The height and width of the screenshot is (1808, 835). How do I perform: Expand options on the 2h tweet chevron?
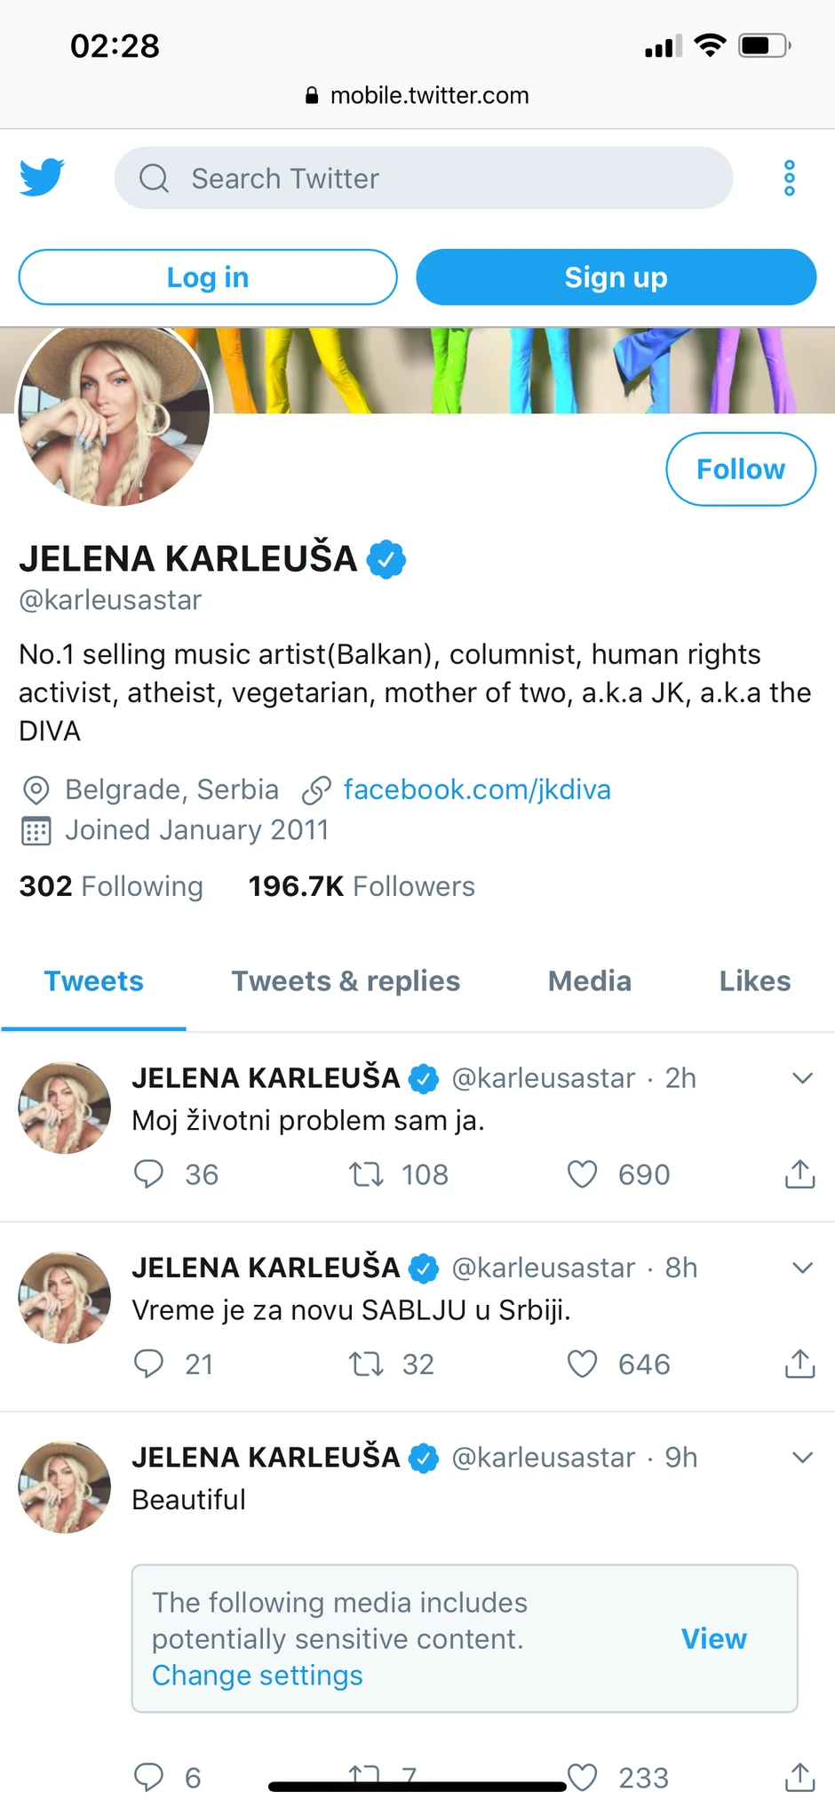point(802,1077)
